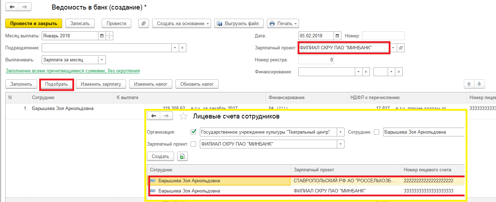Sort by the К выплате column header
Viewport: 496px width, 202px height.
tap(190, 98)
